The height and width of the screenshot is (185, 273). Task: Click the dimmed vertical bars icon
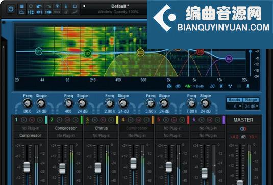(239, 86)
